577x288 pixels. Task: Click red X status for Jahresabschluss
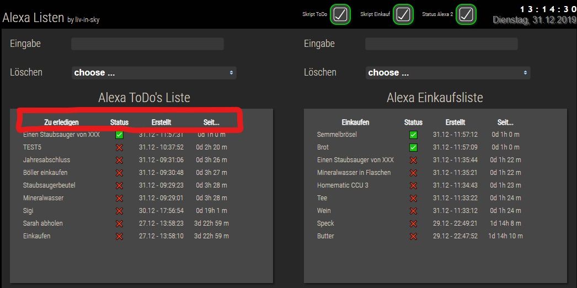[119, 161]
